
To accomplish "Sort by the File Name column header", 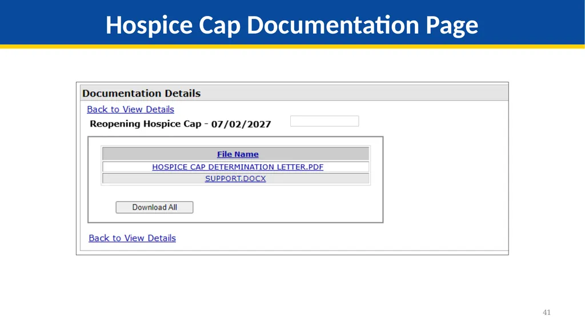I will [238, 154].
